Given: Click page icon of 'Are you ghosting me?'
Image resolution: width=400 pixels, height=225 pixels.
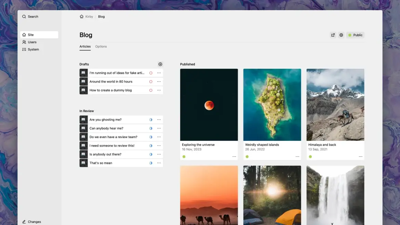Looking at the screenshot, I should tap(83, 120).
